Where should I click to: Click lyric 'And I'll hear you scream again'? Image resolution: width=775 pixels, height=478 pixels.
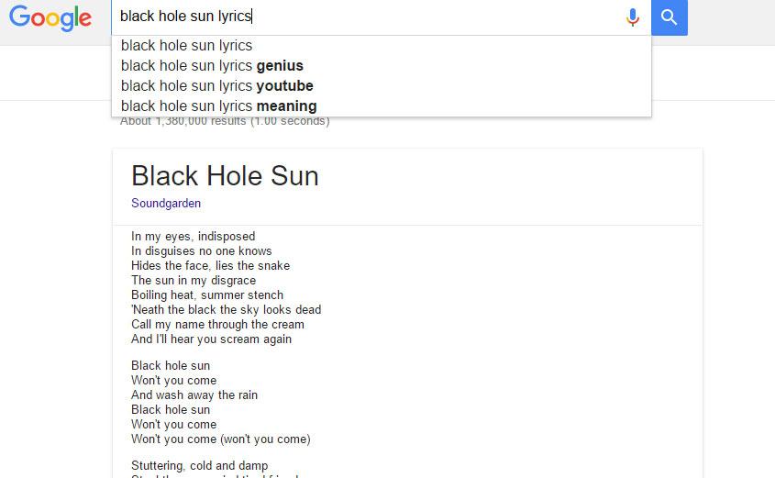click(212, 339)
